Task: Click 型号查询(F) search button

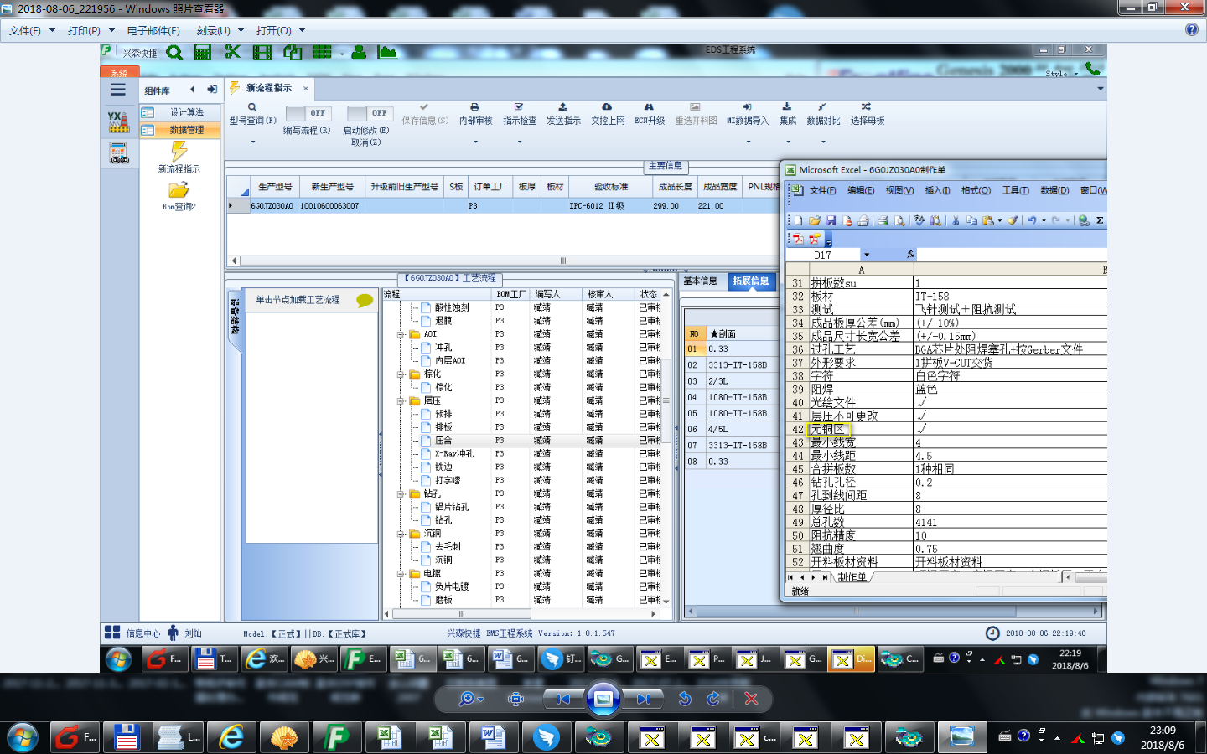Action: pyautogui.click(x=252, y=114)
